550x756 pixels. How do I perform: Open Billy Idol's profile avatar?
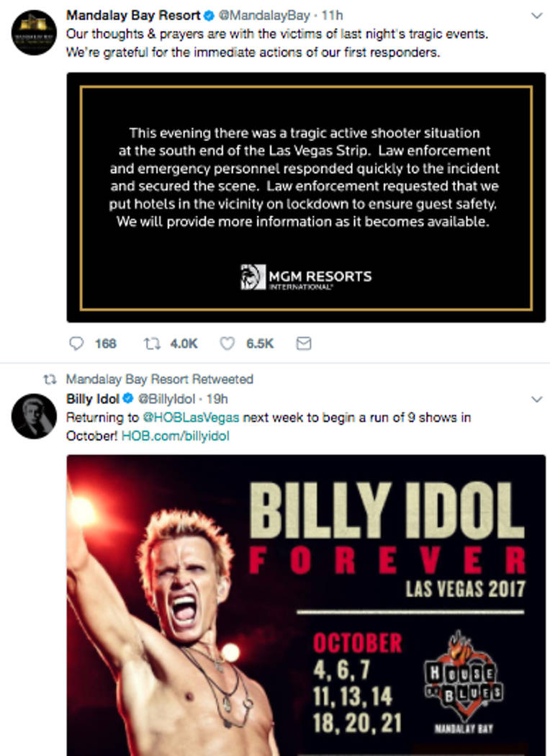click(x=34, y=416)
